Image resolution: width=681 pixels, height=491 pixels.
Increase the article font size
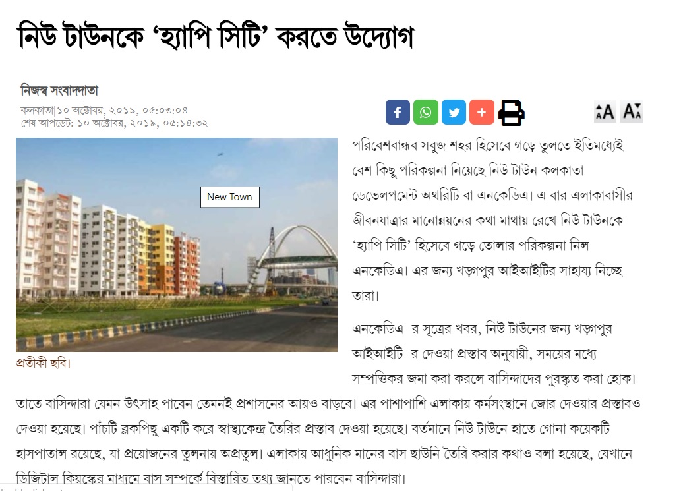[605, 111]
